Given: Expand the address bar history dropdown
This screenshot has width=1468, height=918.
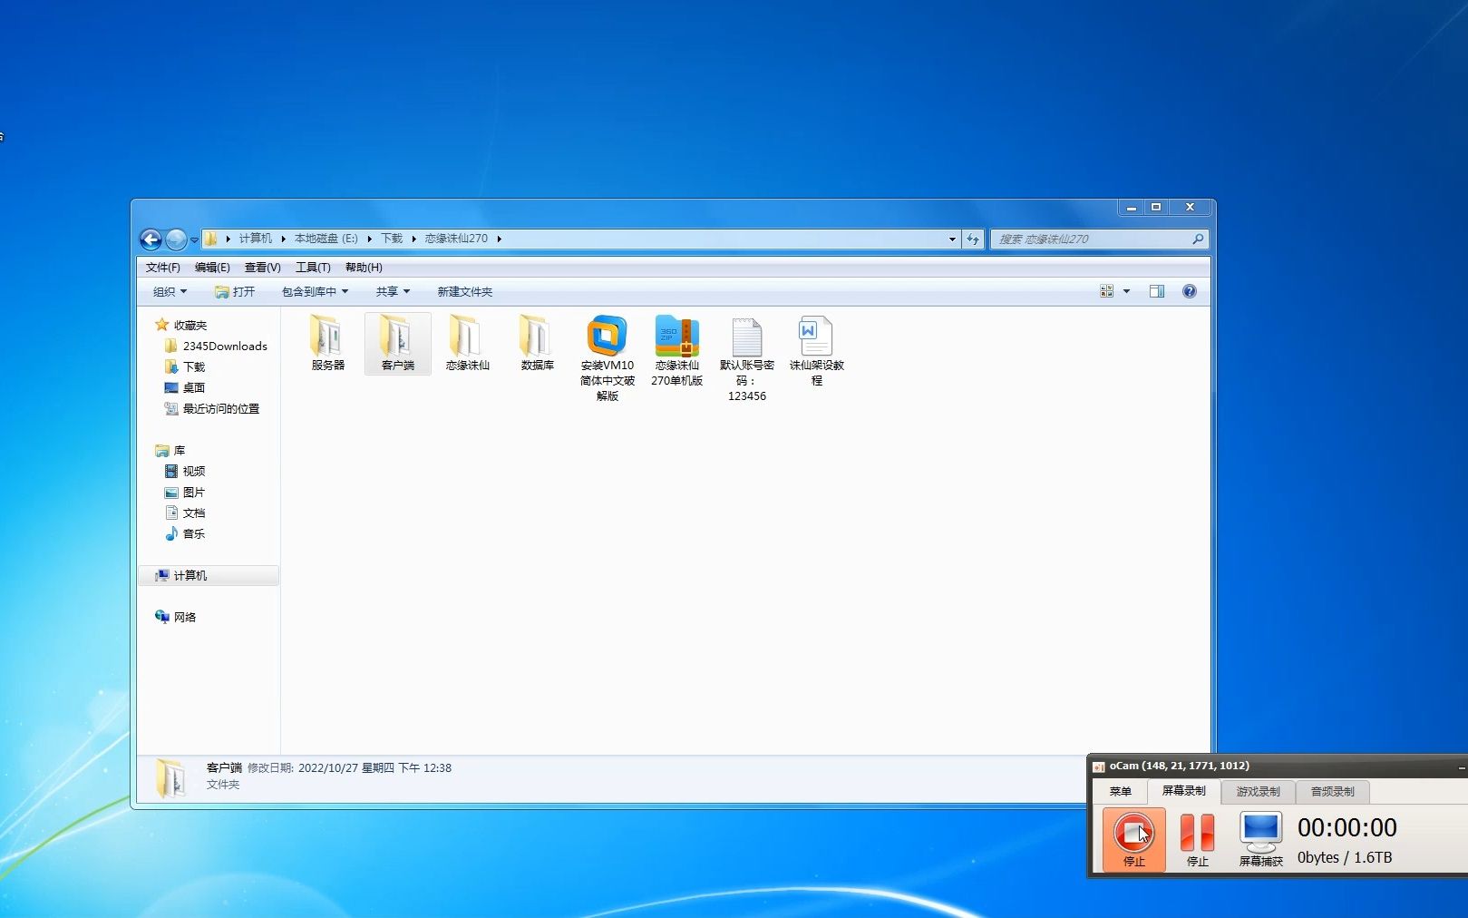Looking at the screenshot, I should point(952,239).
